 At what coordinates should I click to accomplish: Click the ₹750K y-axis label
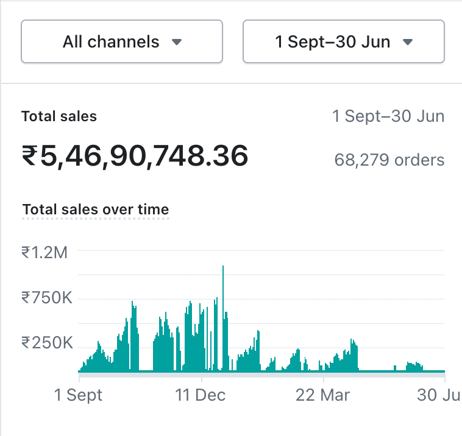point(47,298)
